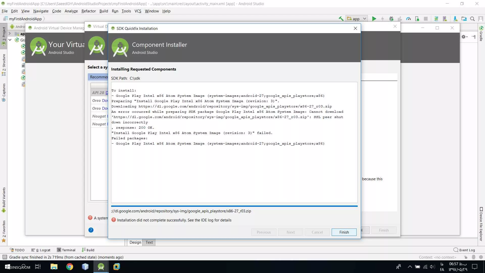Click Attach debugger to Android process icon

point(417,19)
